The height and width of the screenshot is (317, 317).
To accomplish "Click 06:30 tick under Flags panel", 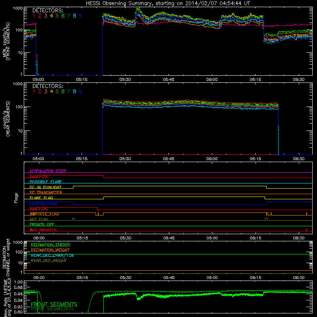I will tap(299, 238).
